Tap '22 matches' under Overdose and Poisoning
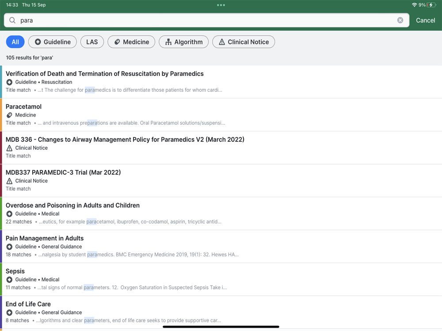Screen dimensions: 442x331 click(19, 222)
